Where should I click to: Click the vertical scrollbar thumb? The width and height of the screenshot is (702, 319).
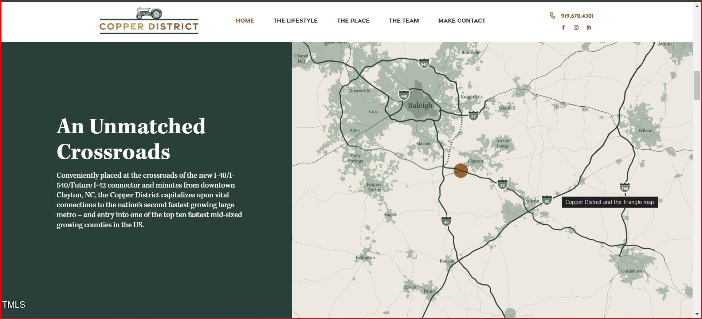click(697, 85)
